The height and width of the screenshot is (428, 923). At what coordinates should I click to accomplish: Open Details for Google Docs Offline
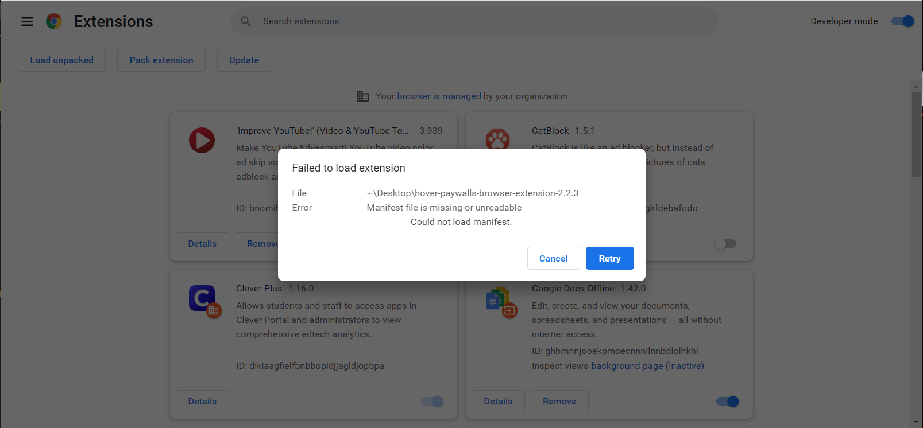(x=498, y=402)
